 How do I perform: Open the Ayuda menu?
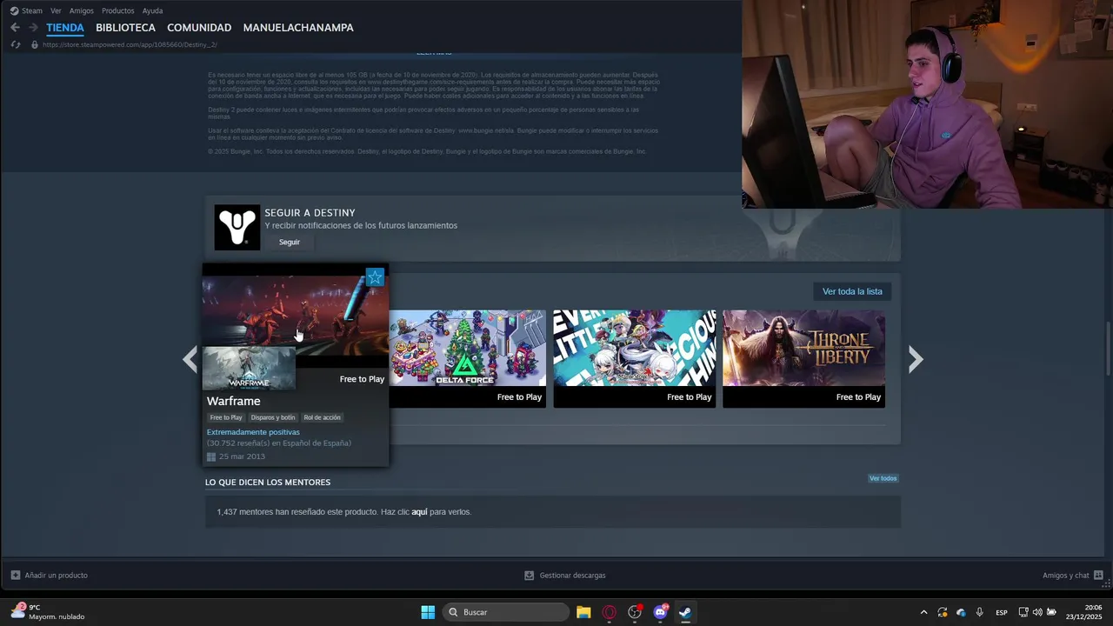click(152, 10)
